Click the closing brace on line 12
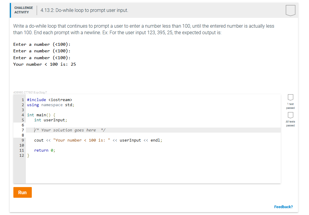This screenshot has height=215, width=309. [x=28, y=156]
